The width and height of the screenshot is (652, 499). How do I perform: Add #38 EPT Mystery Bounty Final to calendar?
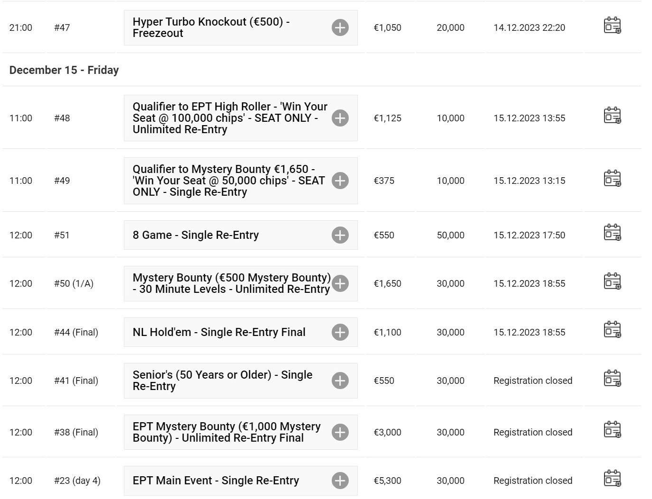tap(612, 430)
